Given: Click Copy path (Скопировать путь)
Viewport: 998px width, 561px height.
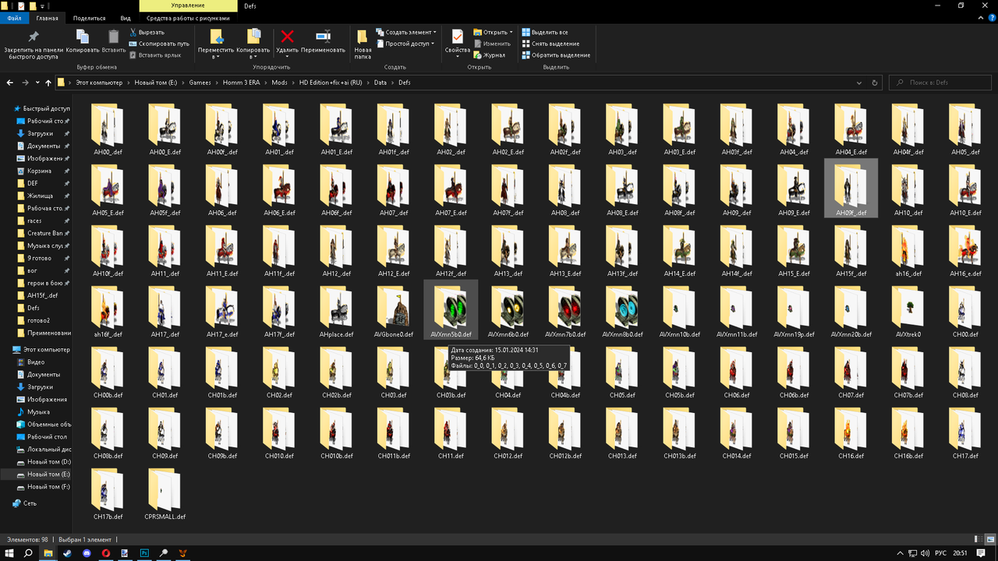Looking at the screenshot, I should click(158, 44).
